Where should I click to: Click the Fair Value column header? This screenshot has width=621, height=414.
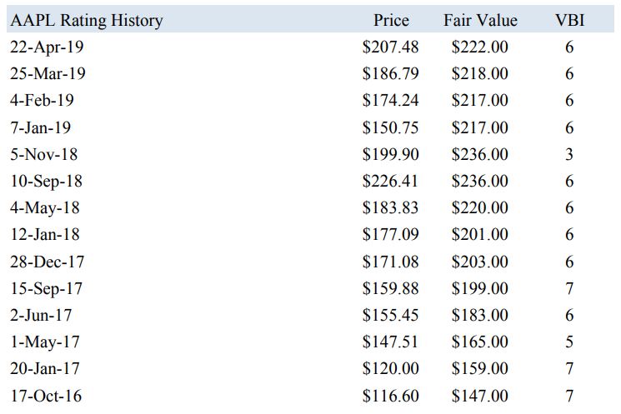click(480, 20)
